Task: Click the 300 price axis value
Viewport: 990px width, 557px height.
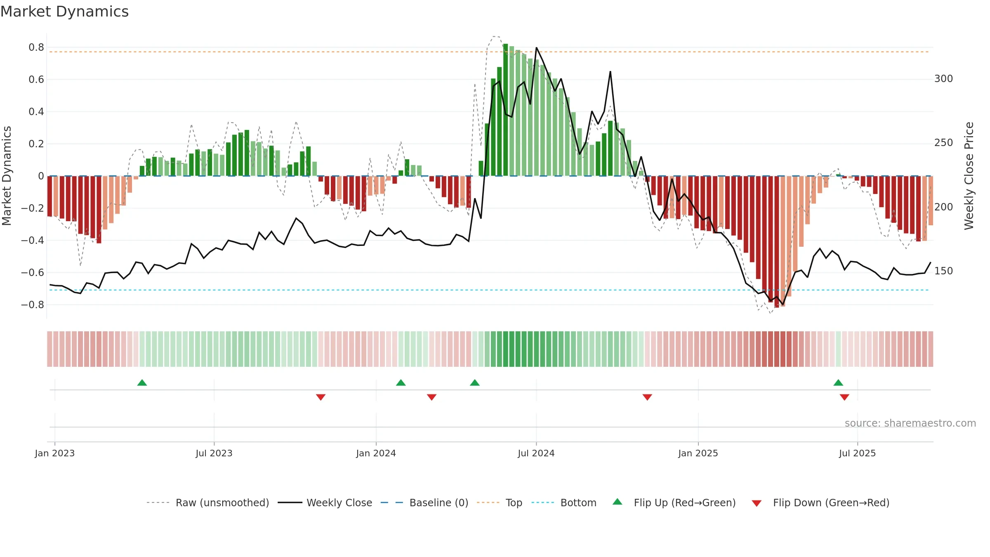Action: pyautogui.click(x=944, y=79)
